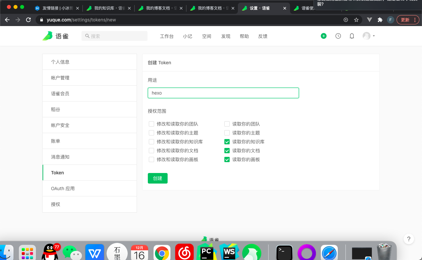This screenshot has height=260, width=422.
Task: Open WeChat in the Dock
Action: click(72, 252)
